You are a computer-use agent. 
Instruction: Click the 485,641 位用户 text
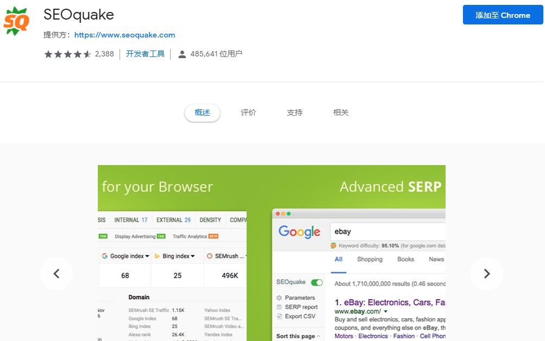pyautogui.click(x=216, y=54)
